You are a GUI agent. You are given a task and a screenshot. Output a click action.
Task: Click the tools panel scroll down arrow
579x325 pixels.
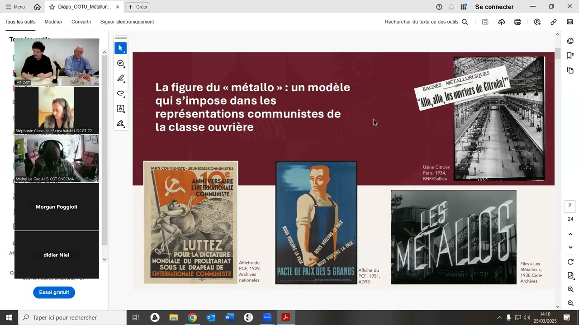pos(104,259)
